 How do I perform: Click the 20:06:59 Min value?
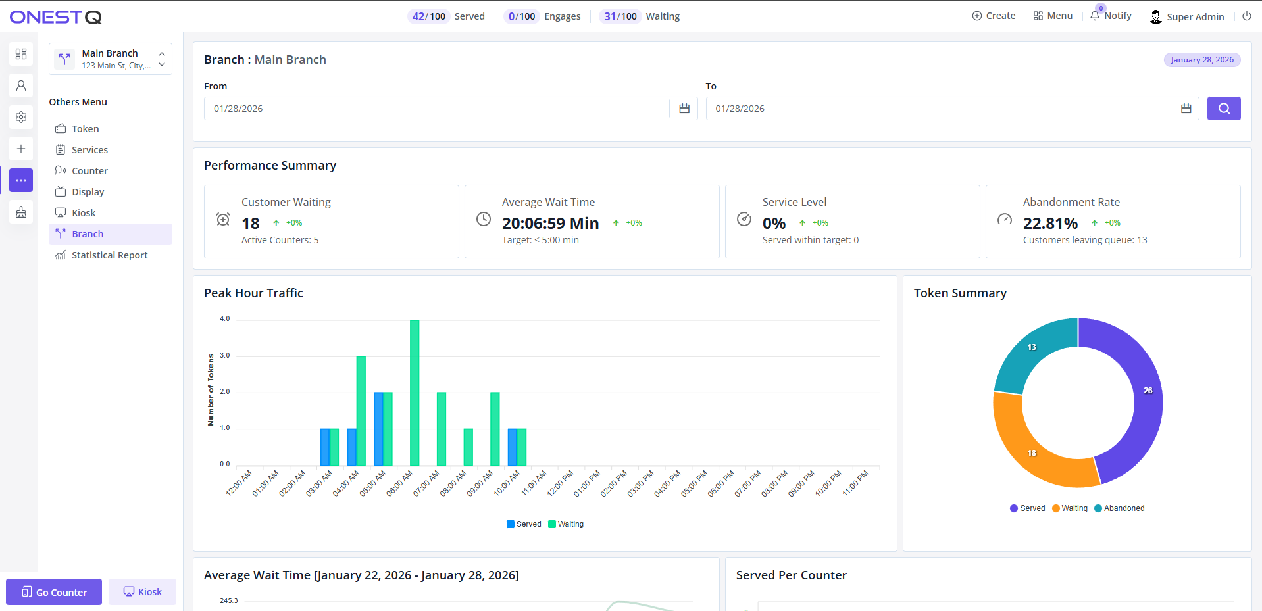click(x=551, y=224)
